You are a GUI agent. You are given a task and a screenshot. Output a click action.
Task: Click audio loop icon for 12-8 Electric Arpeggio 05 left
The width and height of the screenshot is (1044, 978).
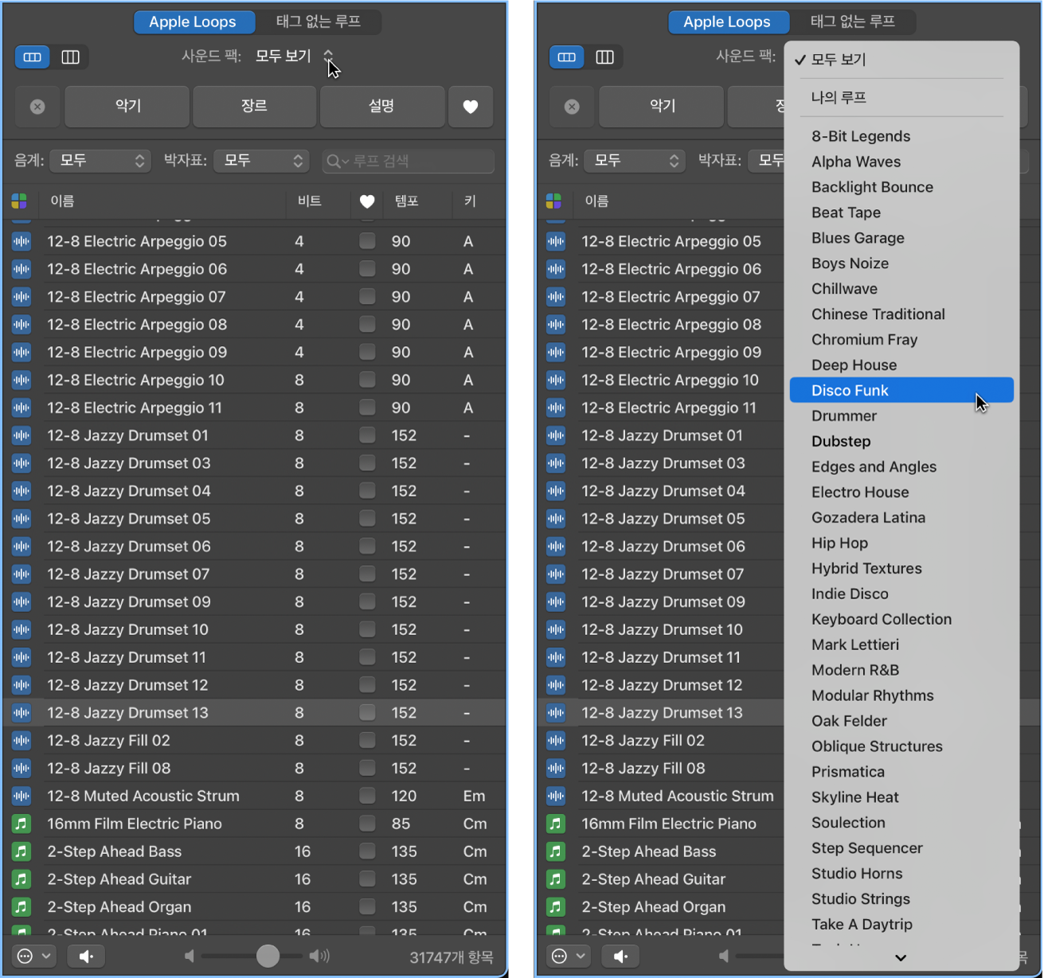click(x=22, y=241)
